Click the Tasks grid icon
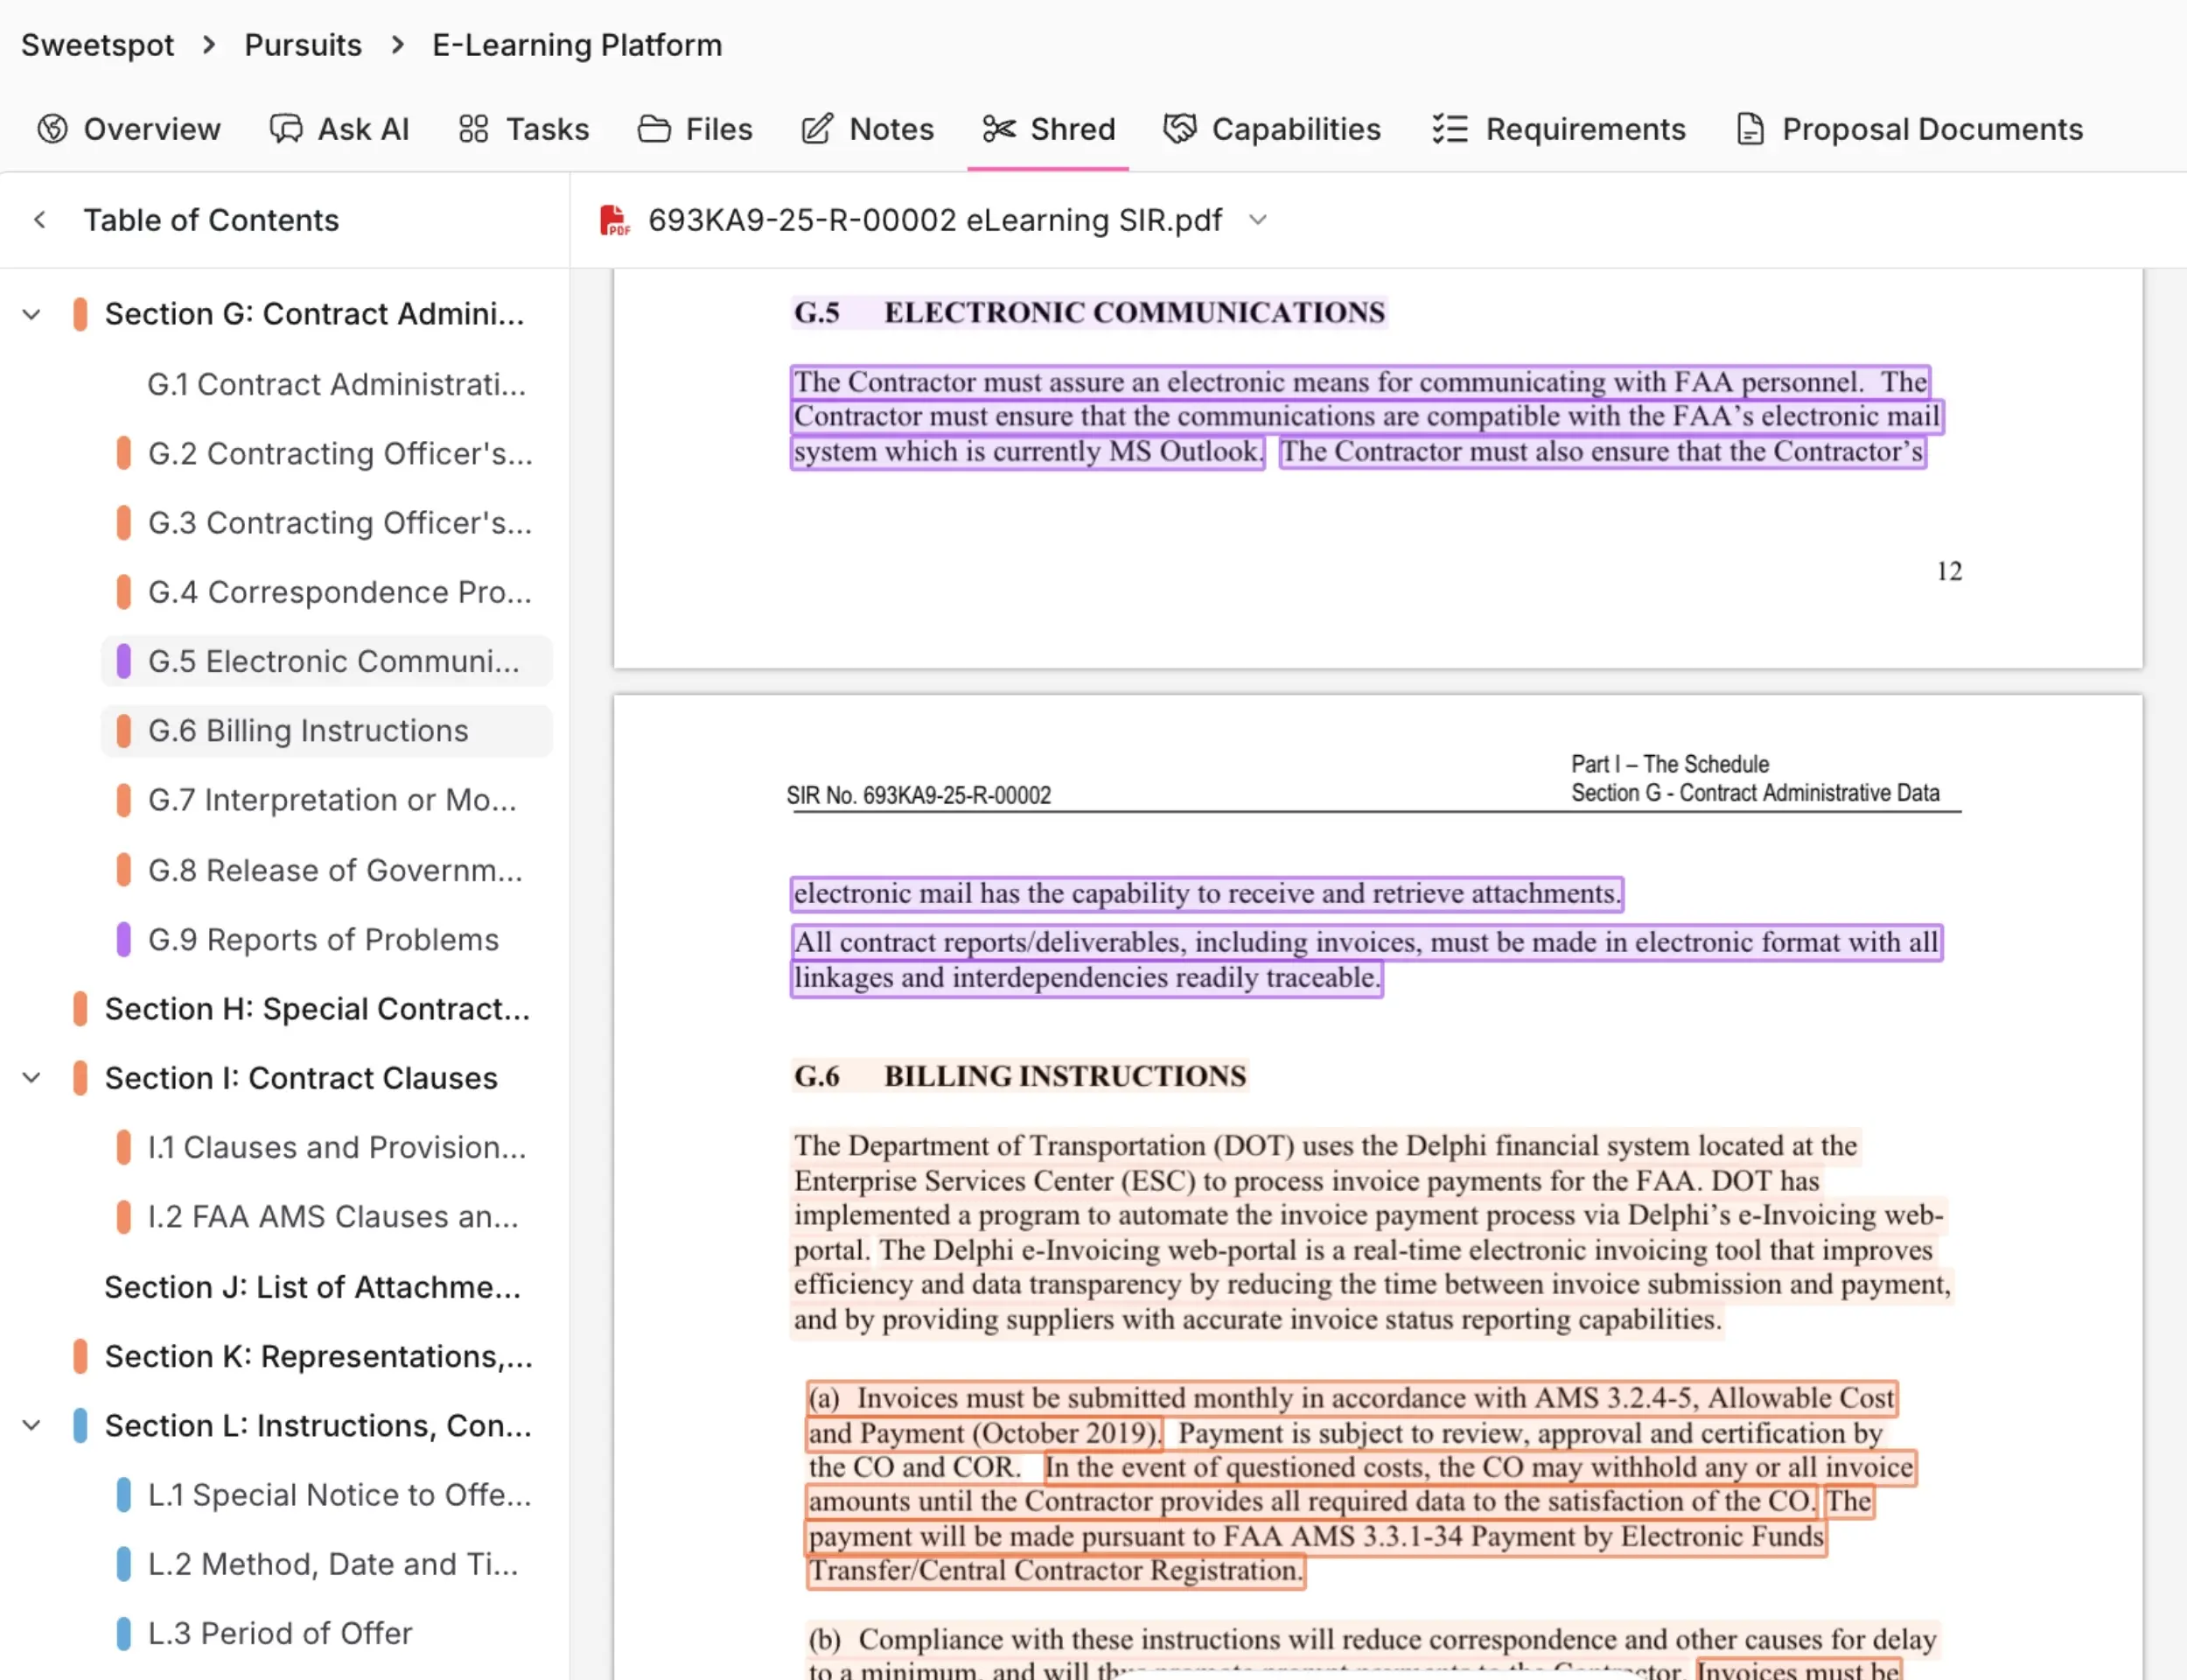 (x=474, y=129)
